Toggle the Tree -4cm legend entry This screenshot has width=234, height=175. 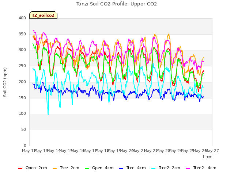(132, 168)
